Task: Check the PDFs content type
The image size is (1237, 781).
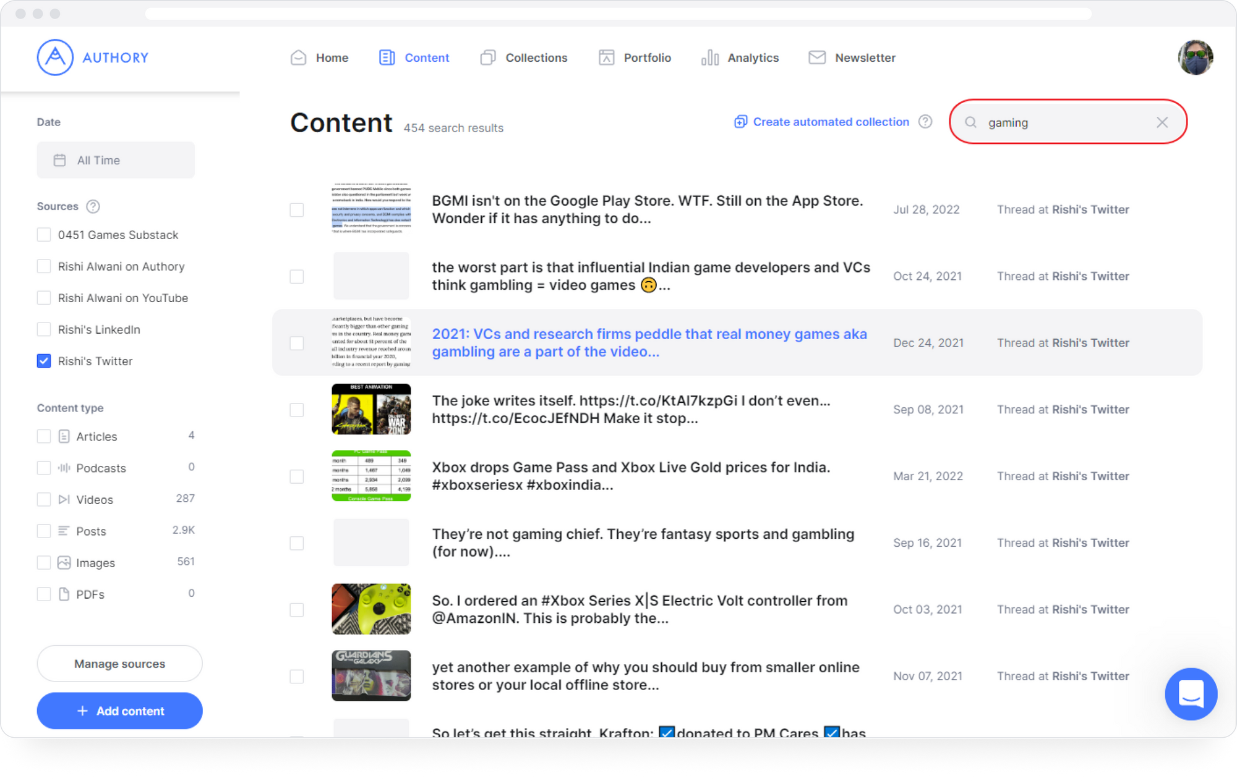Action: (x=44, y=594)
